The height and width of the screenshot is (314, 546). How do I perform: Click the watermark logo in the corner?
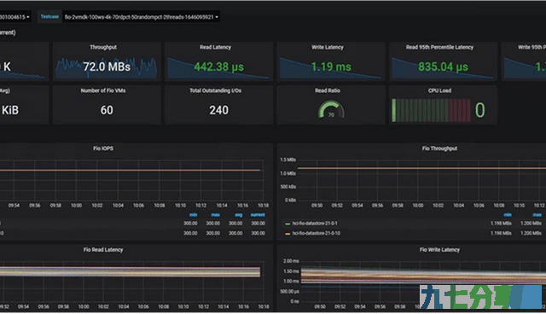click(480, 297)
